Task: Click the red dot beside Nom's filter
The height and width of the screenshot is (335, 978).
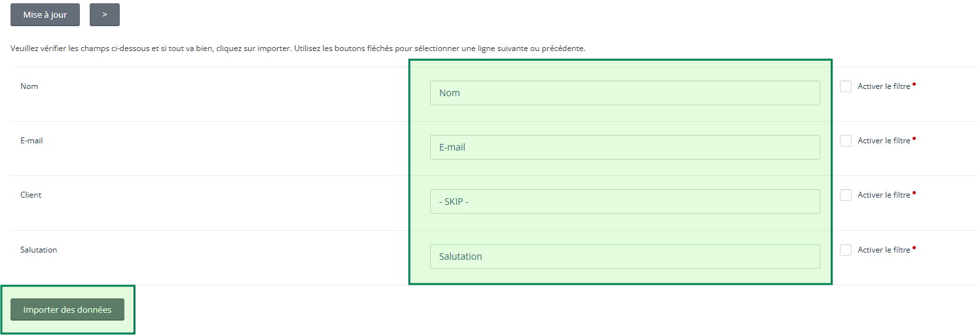Action: (914, 84)
